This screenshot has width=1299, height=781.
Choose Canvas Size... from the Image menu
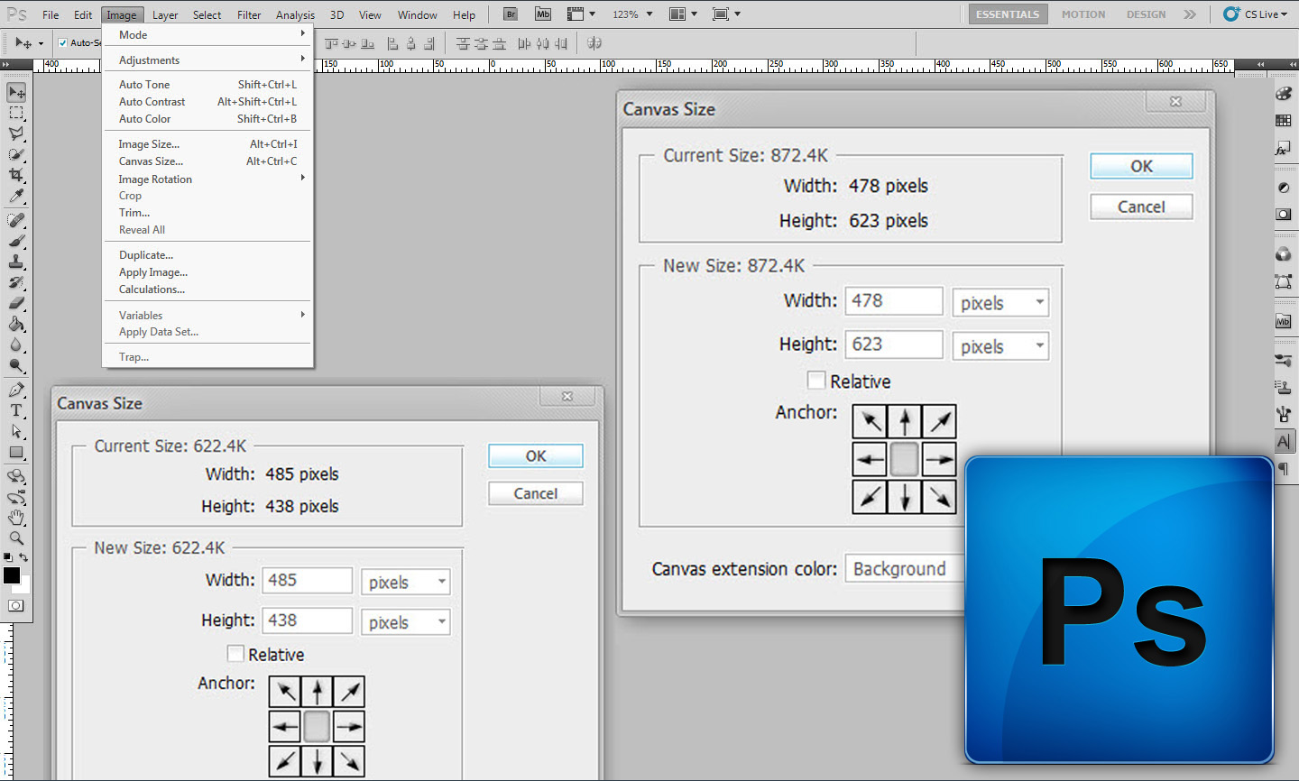click(207, 161)
